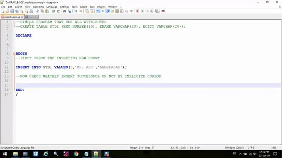The height and width of the screenshot is (158, 282).
Task: Click the Save All toolbar icon
Action: 17,11
